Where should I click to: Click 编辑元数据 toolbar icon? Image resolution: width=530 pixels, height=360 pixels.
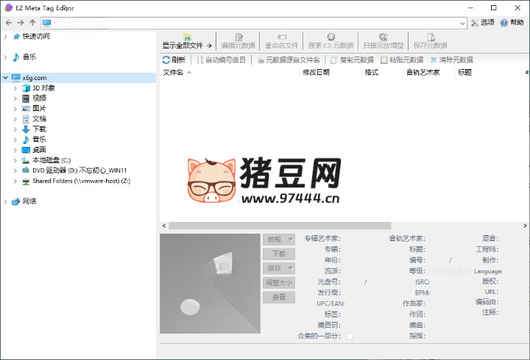coord(239,37)
